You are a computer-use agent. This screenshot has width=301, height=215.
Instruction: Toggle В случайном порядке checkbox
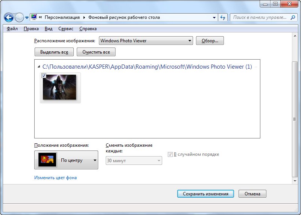(170, 154)
